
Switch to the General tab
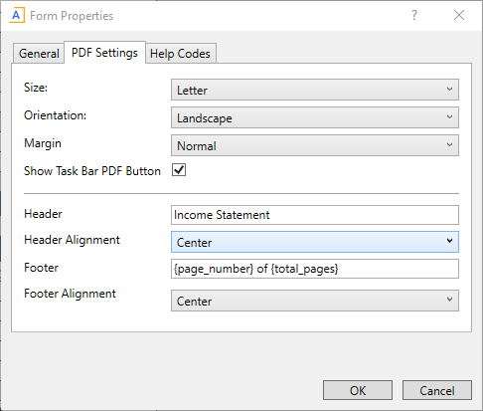click(x=39, y=54)
